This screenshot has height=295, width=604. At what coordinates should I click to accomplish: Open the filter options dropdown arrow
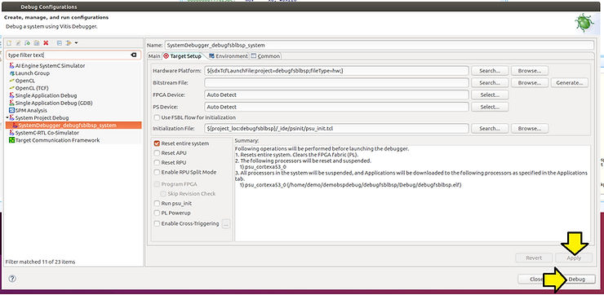(x=76, y=43)
